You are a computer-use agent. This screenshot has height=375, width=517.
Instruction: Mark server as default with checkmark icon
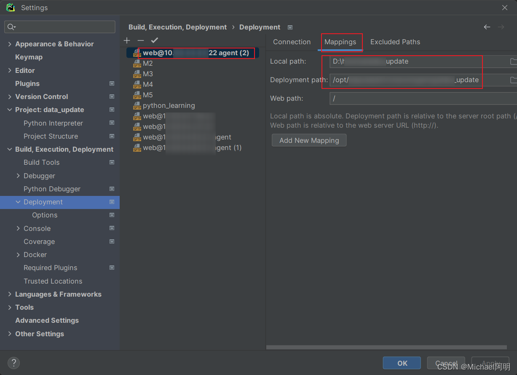click(155, 40)
